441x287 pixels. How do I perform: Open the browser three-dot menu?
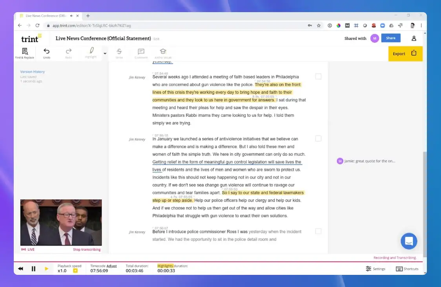click(421, 25)
